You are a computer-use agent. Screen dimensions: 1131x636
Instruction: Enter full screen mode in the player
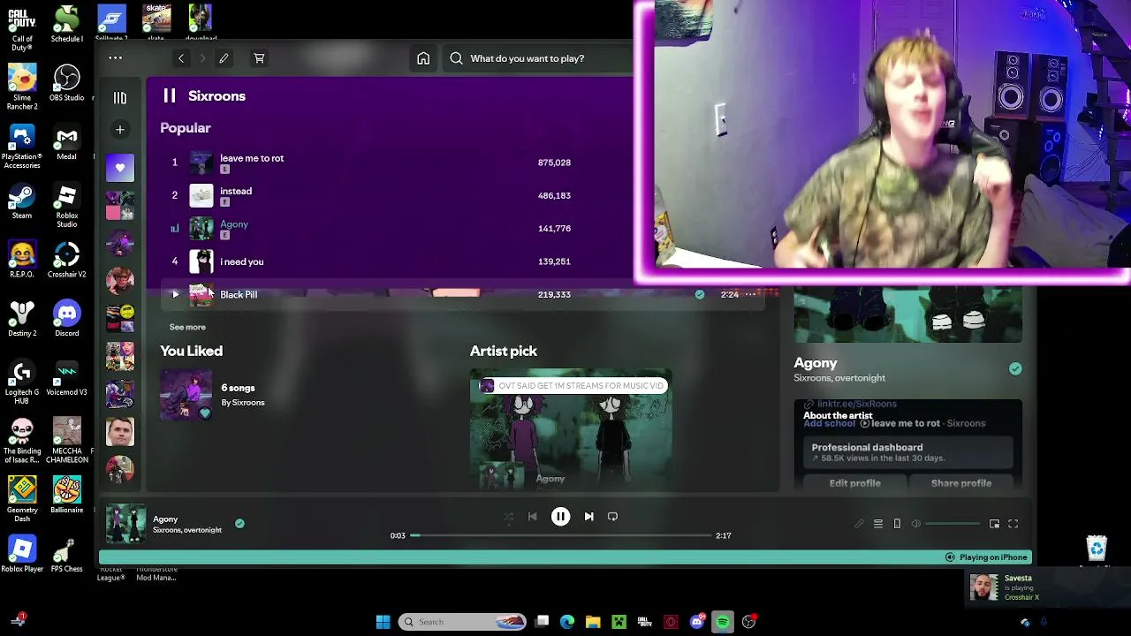[x=1013, y=524]
